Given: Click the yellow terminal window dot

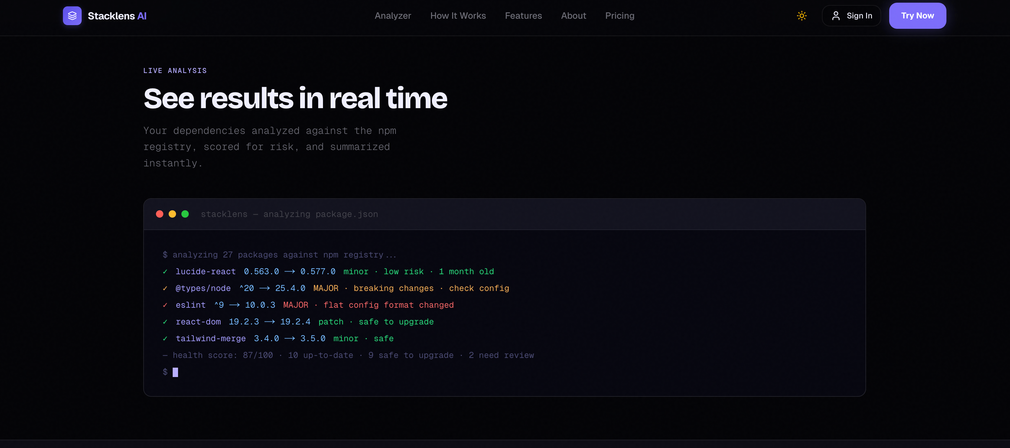Looking at the screenshot, I should 172,214.
